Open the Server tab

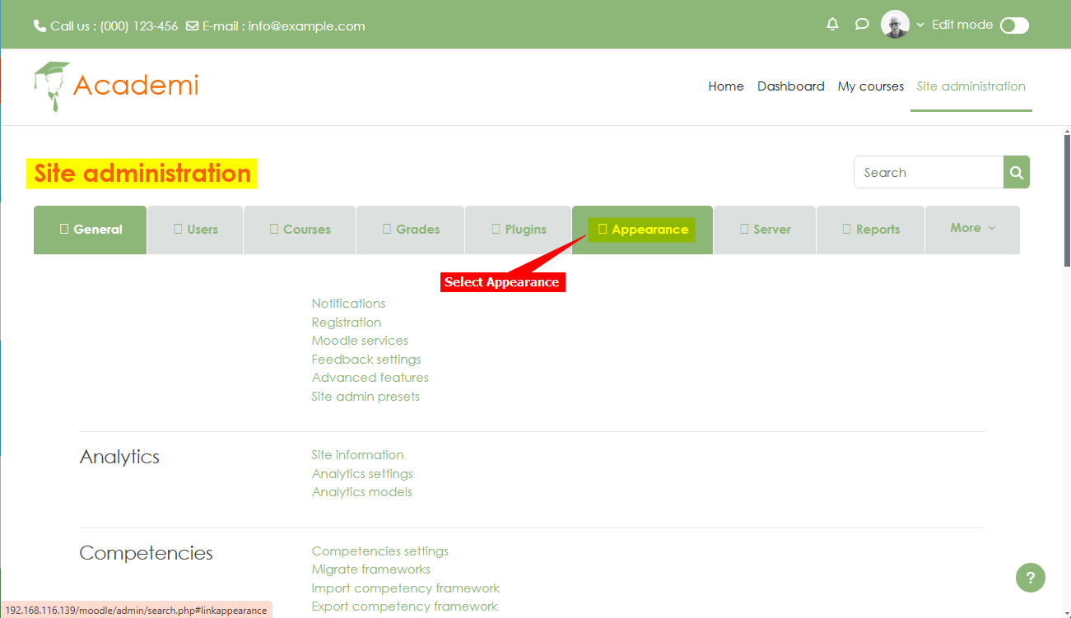(x=764, y=230)
